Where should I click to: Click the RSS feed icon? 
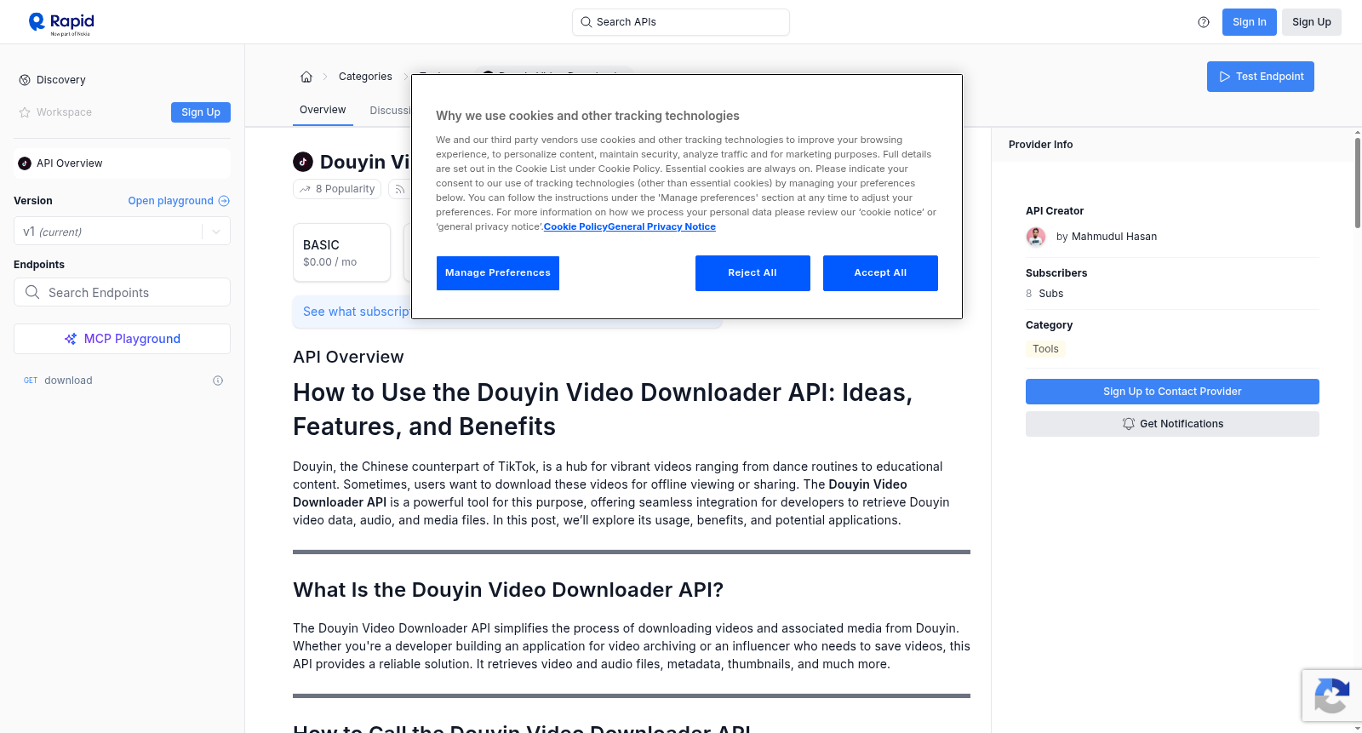click(399, 189)
